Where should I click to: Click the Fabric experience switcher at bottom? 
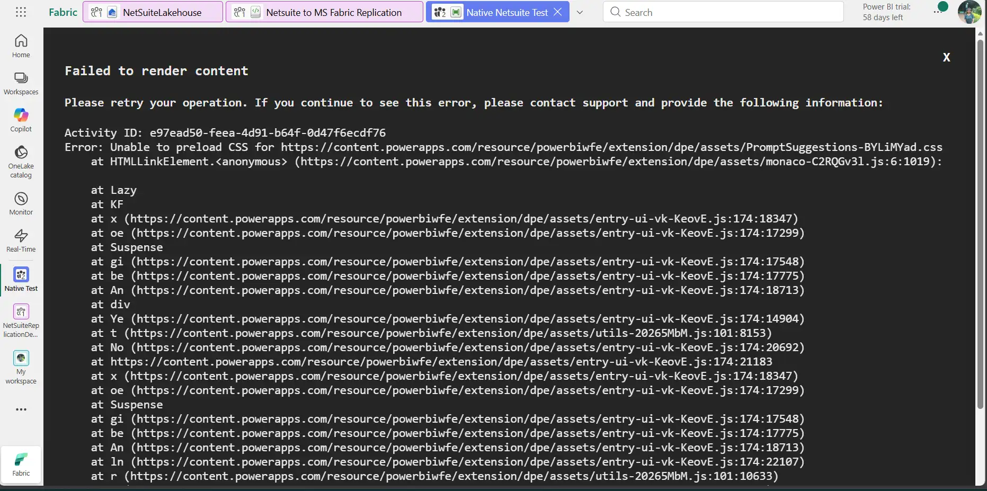[x=21, y=464]
